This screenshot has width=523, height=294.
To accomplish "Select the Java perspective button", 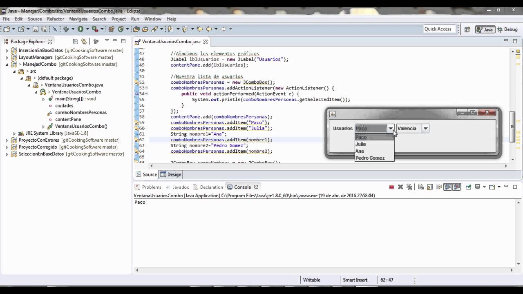I will pyautogui.click(x=485, y=29).
